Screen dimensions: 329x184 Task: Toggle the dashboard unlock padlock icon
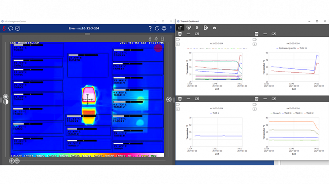180,28
